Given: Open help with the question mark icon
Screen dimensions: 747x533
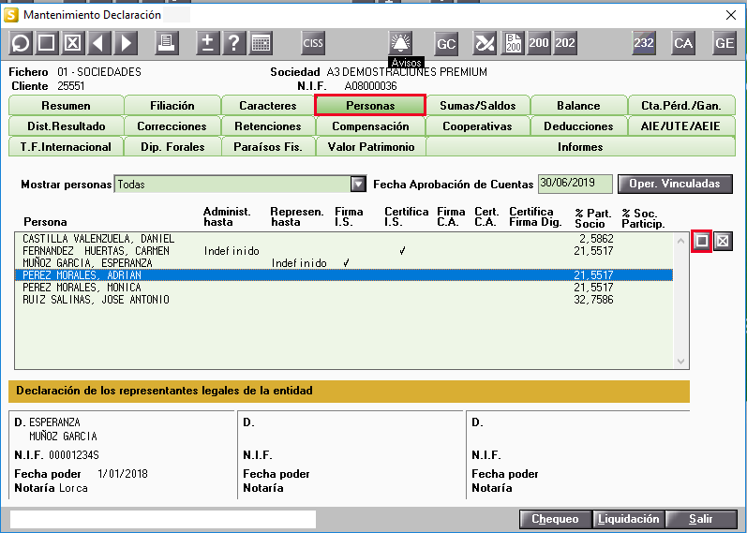Looking at the screenshot, I should (x=234, y=43).
